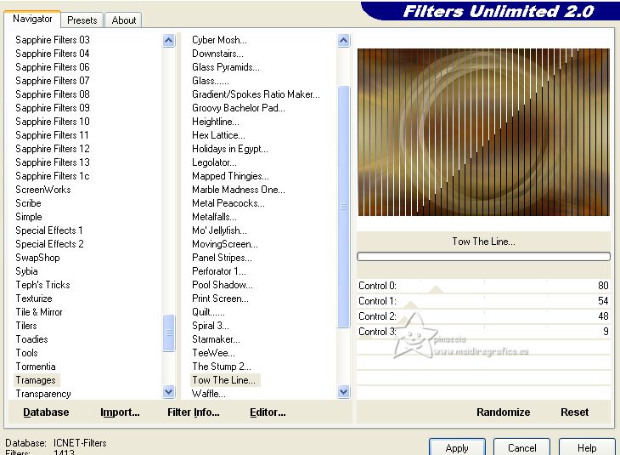Image resolution: width=620 pixels, height=455 pixels.
Task: Select the SwapShop category
Action: [x=37, y=258]
